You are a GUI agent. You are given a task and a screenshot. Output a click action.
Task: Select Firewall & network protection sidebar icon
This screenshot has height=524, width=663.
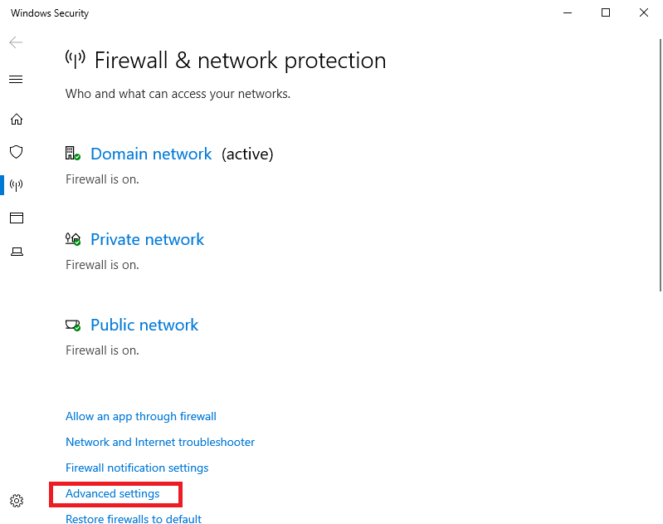pyautogui.click(x=17, y=185)
